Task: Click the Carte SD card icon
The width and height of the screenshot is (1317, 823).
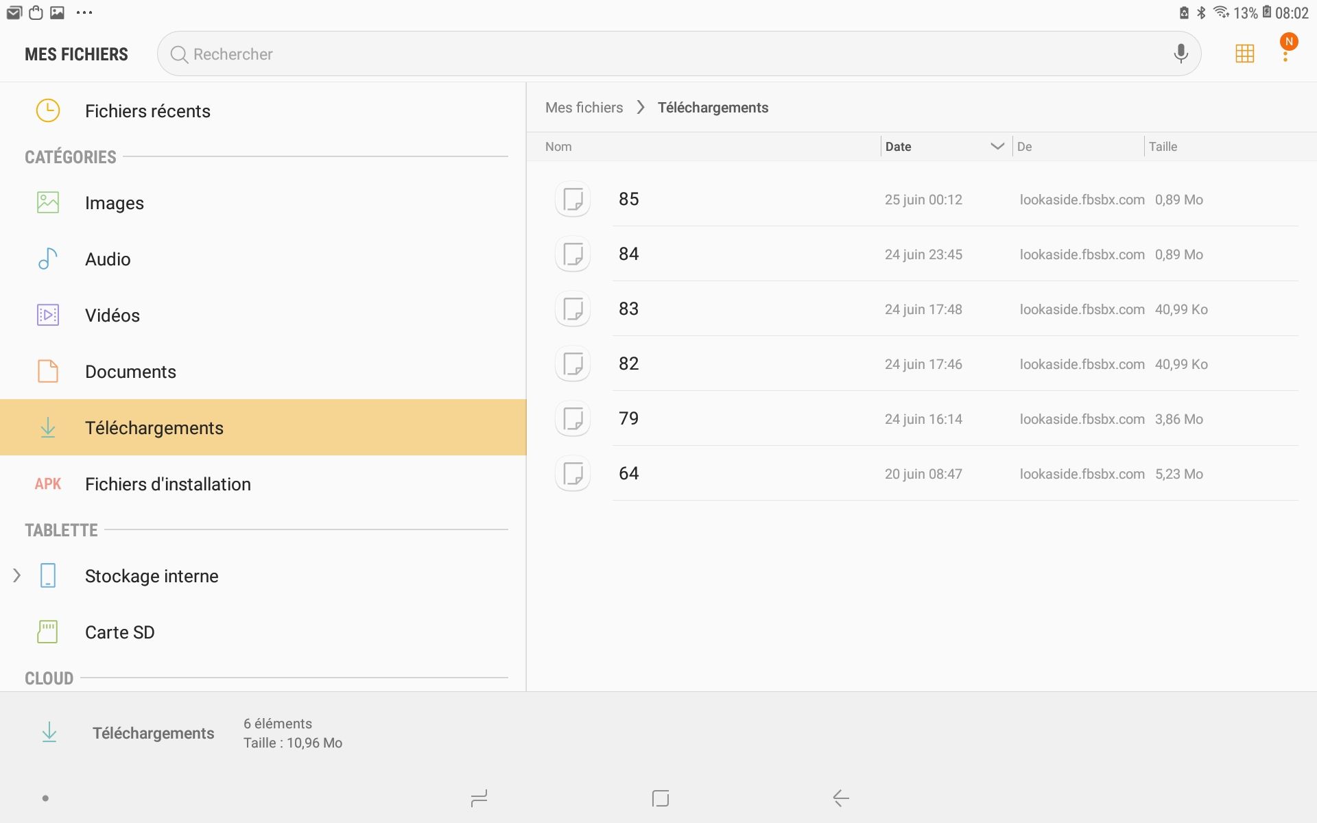Action: click(x=48, y=632)
